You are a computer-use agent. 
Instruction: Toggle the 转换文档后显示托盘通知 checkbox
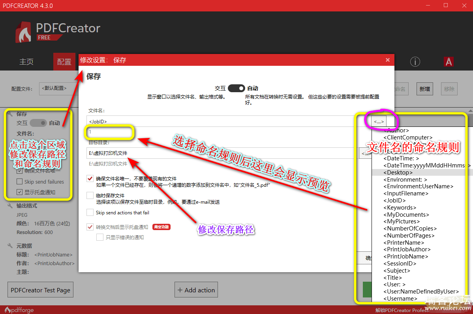pyautogui.click(x=90, y=227)
